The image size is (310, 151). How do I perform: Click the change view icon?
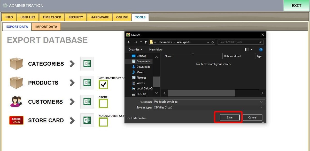(247, 49)
